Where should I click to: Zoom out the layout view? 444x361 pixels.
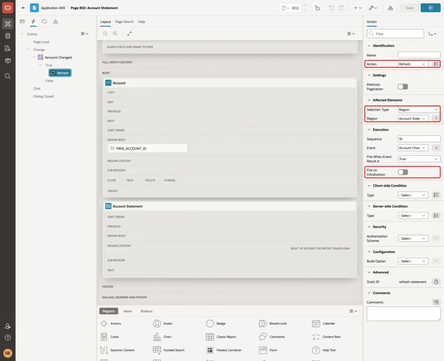click(x=105, y=34)
